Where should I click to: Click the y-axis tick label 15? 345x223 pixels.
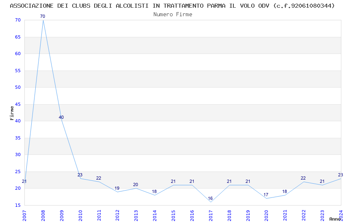(x=18, y=205)
